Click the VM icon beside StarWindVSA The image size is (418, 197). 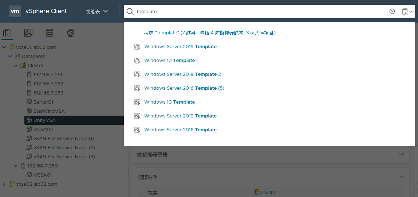pos(29,111)
